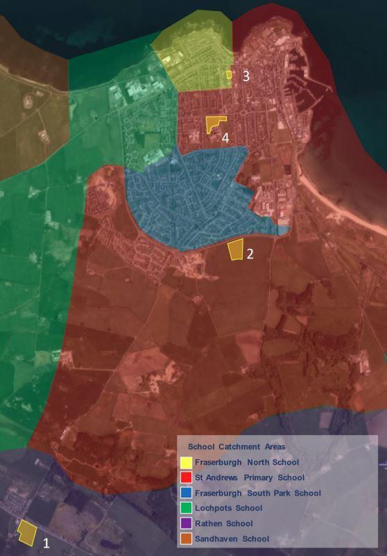The height and width of the screenshot is (556, 387).
Task: Click the 'Lochpots School' legend label
Action: (x=228, y=508)
